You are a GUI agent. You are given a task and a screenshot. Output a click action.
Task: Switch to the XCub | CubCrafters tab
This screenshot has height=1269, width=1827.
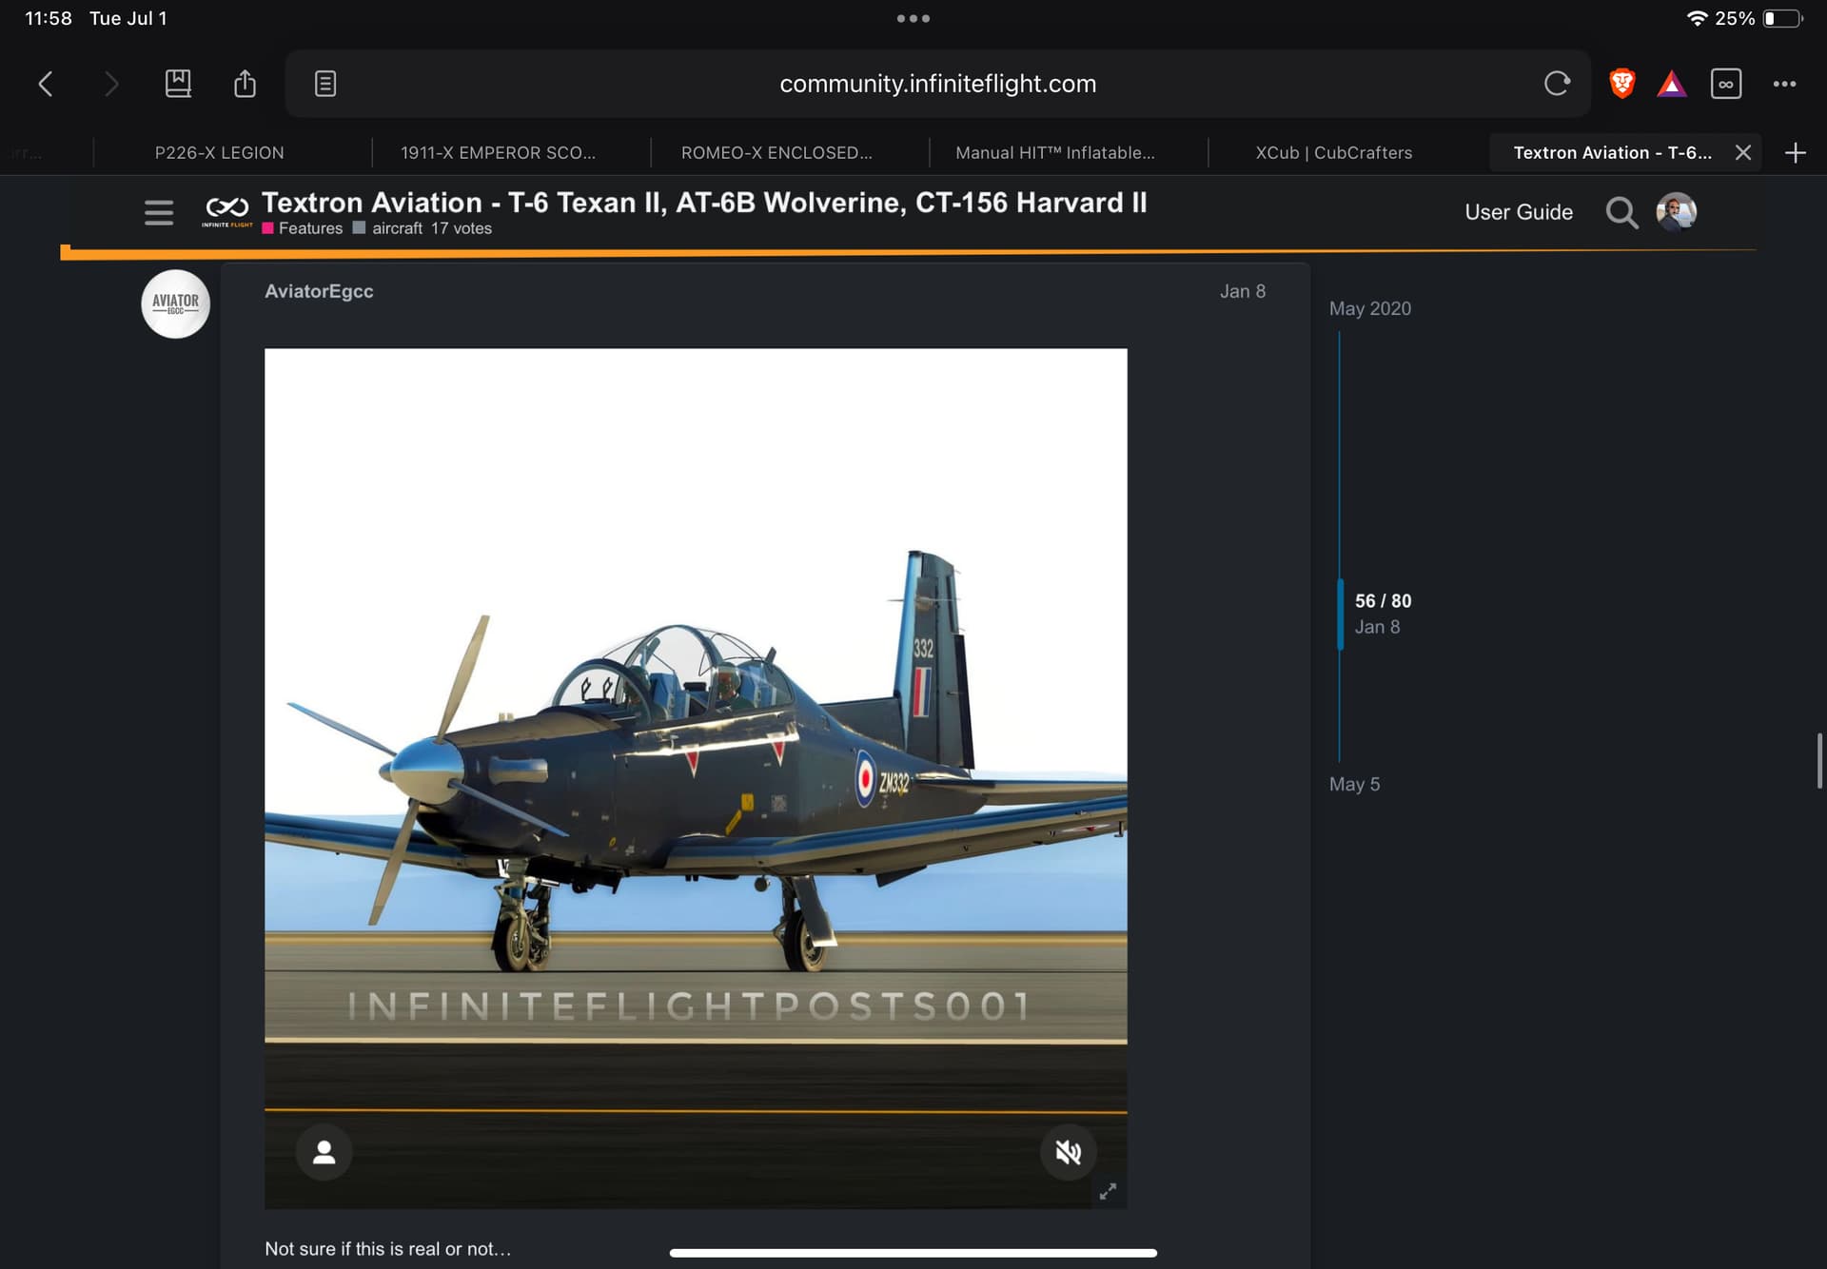pyautogui.click(x=1333, y=153)
